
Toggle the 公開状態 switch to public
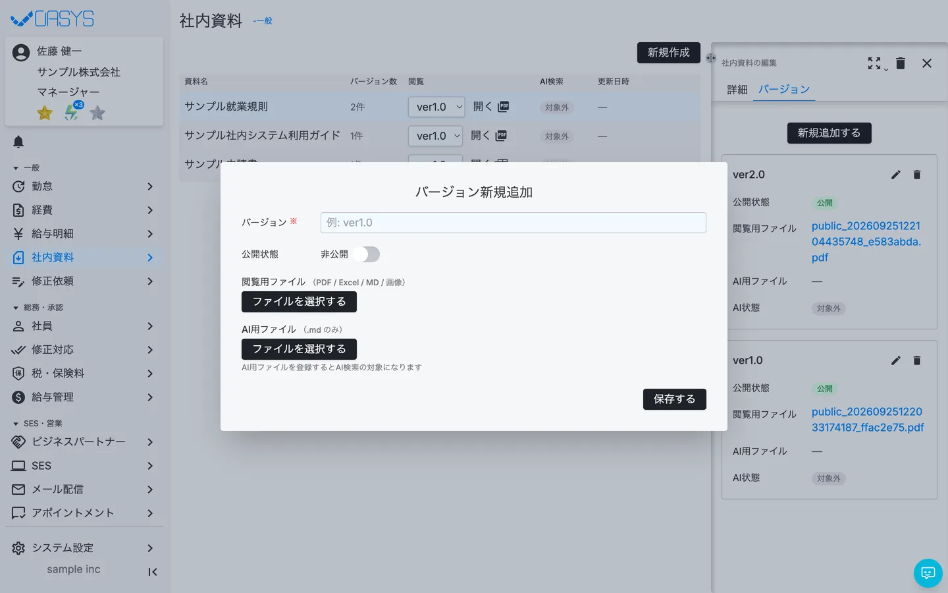pyautogui.click(x=366, y=254)
